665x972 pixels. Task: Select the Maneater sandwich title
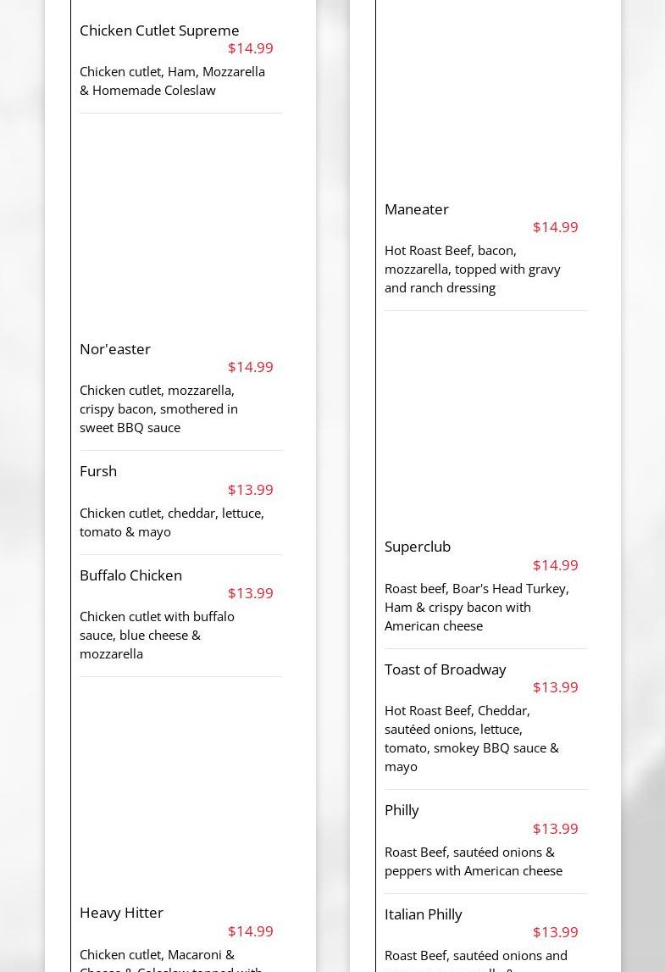tap(417, 209)
